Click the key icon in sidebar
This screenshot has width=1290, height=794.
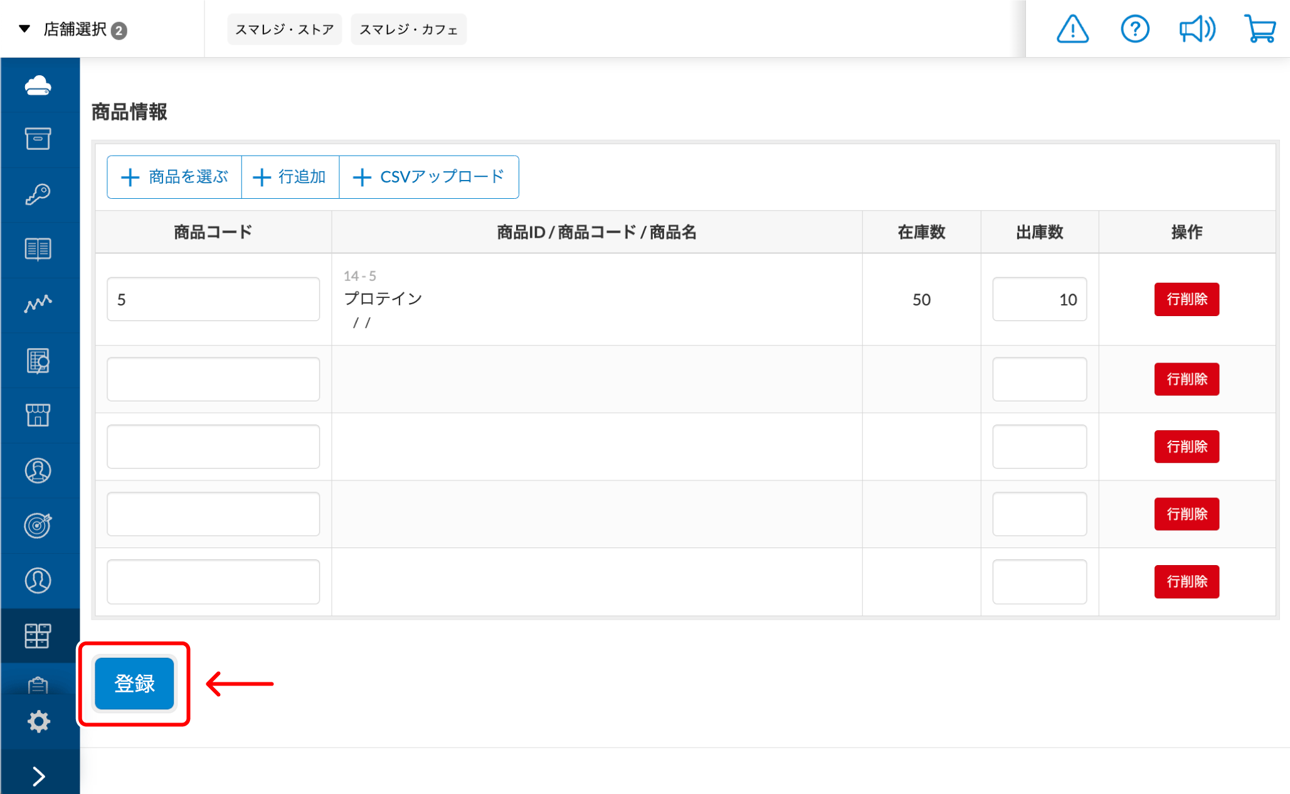[x=38, y=194]
